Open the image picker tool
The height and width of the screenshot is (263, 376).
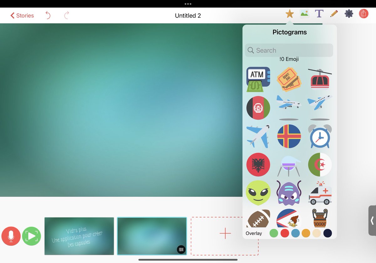pos(304,14)
